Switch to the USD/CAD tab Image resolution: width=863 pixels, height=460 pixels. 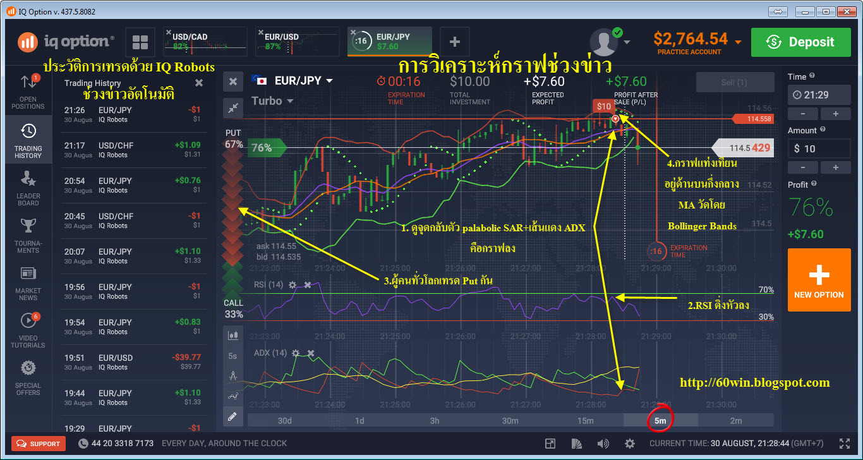pyautogui.click(x=206, y=42)
